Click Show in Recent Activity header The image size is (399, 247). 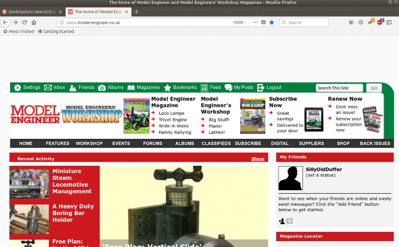[258, 159]
